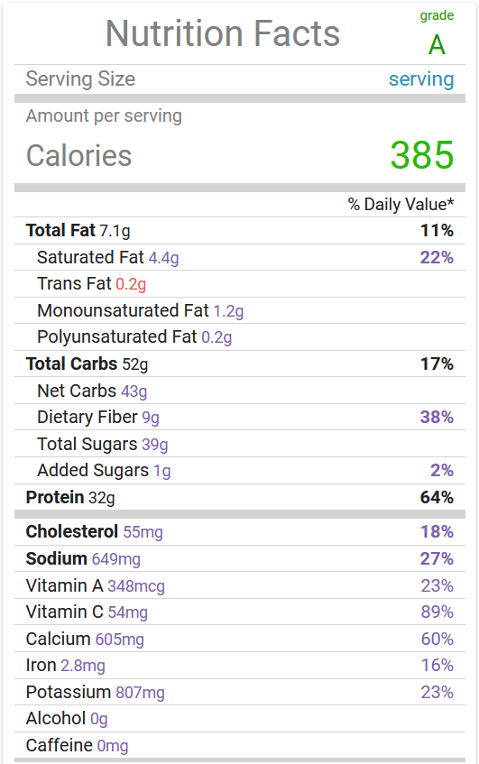Select the Protein 32g row
The width and height of the screenshot is (479, 764).
(x=240, y=498)
